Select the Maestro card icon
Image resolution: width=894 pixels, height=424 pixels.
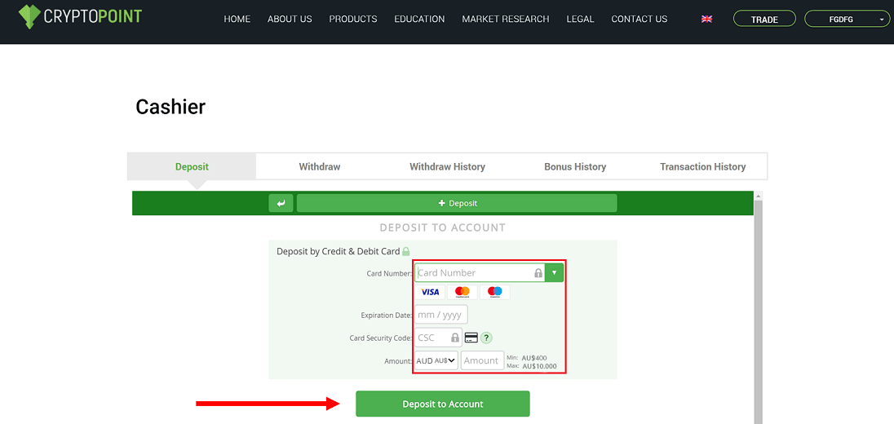(494, 292)
